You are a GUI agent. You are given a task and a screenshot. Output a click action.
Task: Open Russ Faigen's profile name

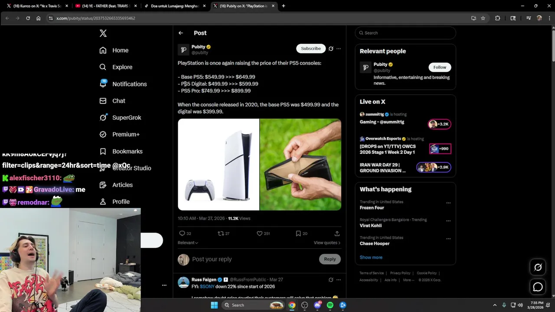204,280
